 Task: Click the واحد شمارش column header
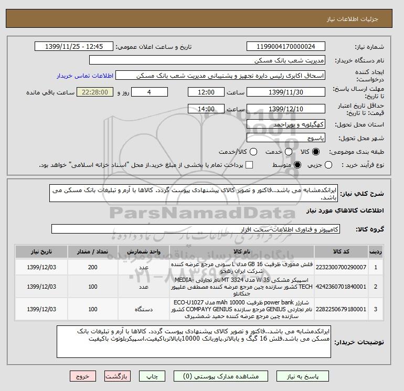click(144, 251)
